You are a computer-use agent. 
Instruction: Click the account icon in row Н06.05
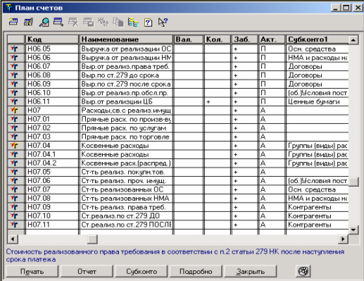pos(14,49)
